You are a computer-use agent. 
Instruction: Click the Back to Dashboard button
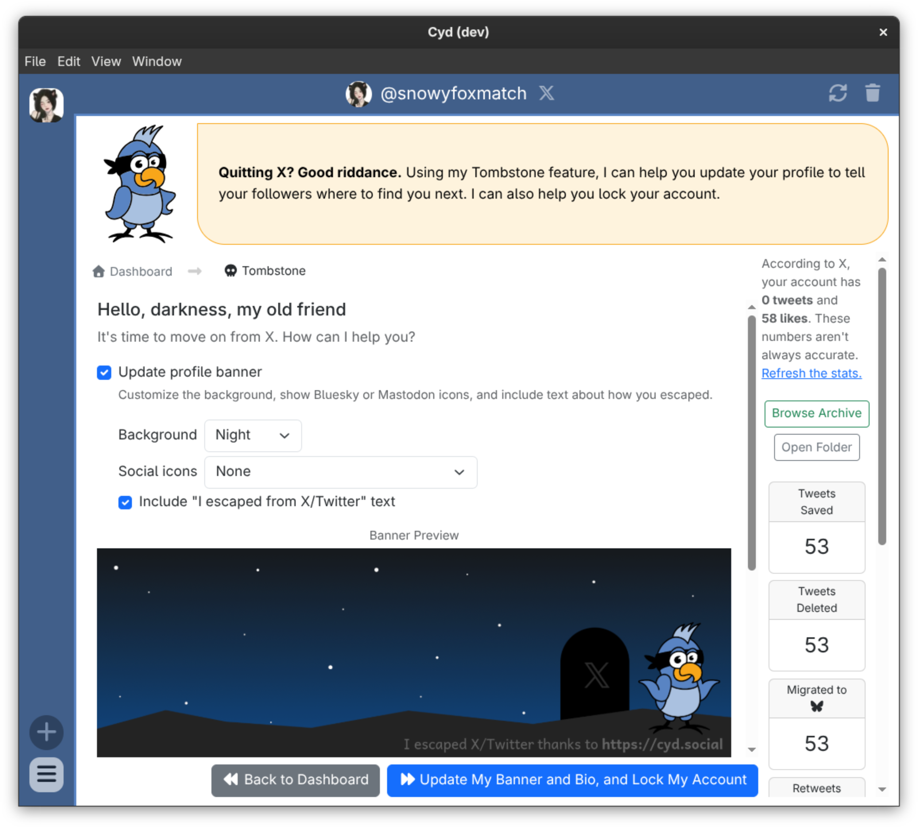pyautogui.click(x=295, y=780)
